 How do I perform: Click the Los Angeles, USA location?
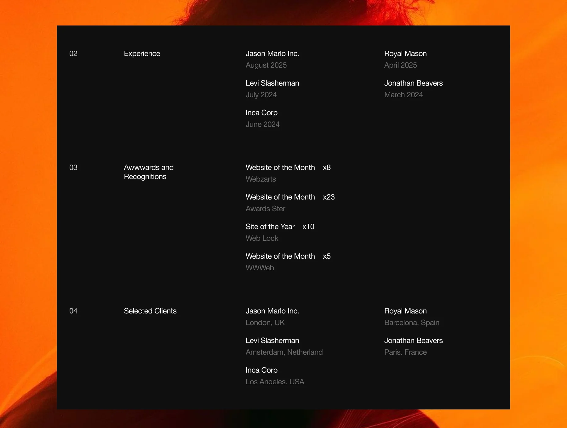point(275,382)
